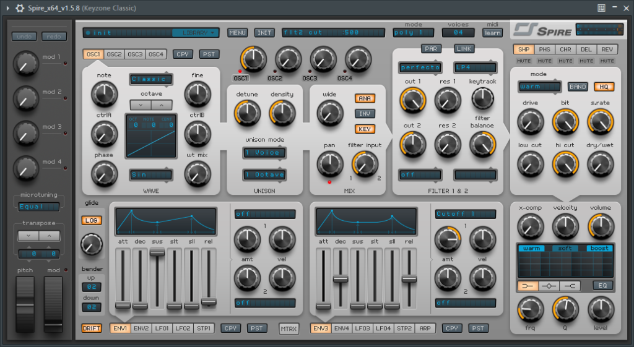Switch to the LFO1 tab

click(x=162, y=328)
